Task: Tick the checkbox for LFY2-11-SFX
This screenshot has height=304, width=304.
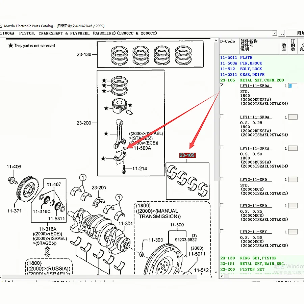Action: 222,231
